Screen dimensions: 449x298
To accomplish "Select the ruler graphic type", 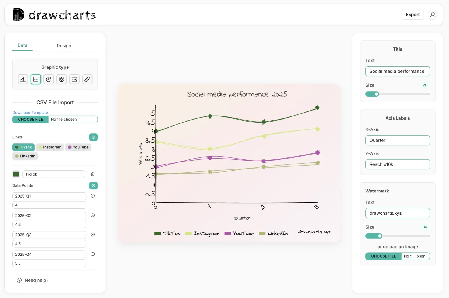I will click(87, 79).
